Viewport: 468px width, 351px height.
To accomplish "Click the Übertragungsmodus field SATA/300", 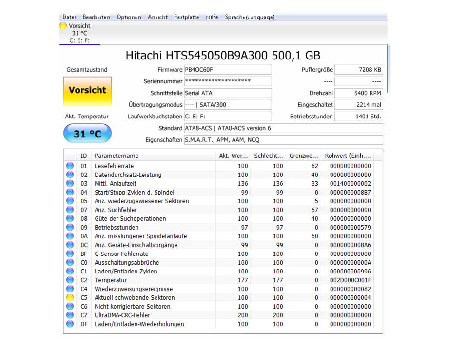I will coord(228,105).
